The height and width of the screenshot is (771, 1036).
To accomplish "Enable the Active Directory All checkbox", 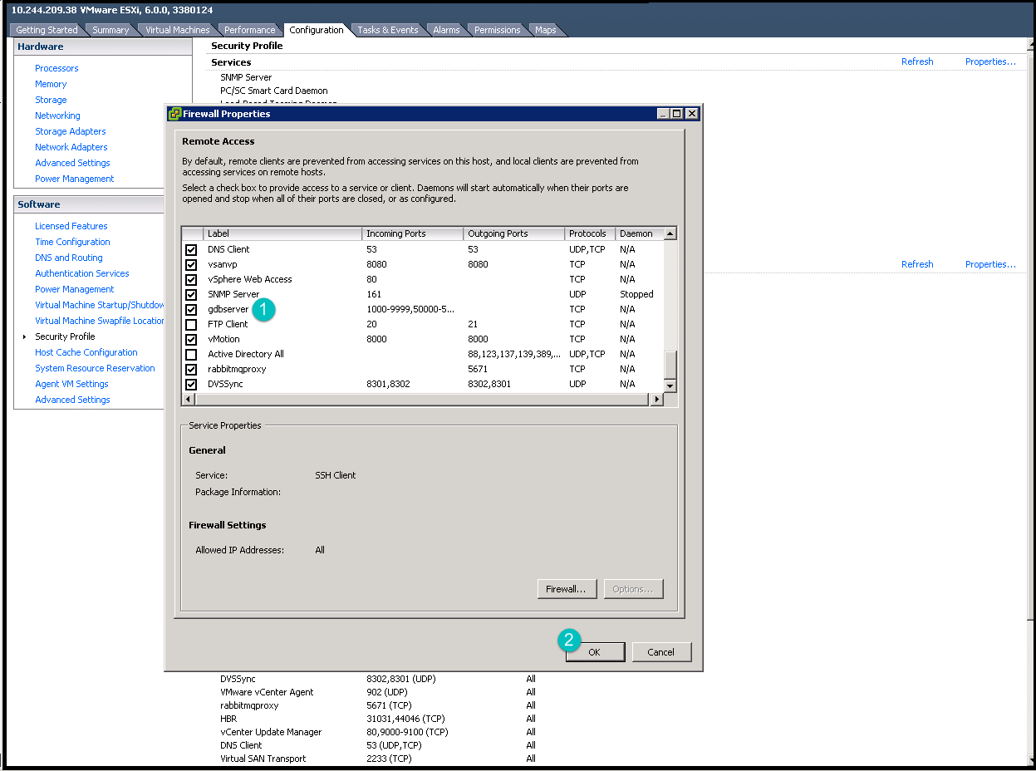I will (191, 354).
